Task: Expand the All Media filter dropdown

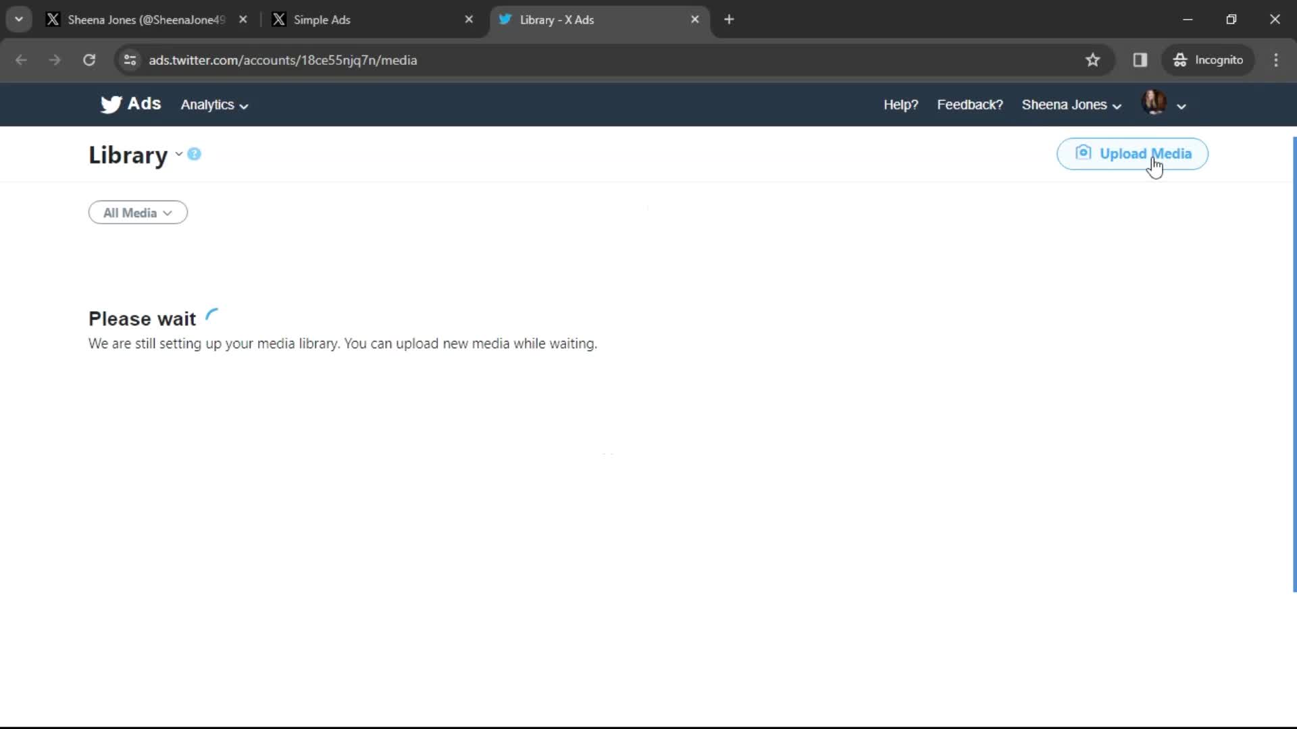Action: (137, 213)
